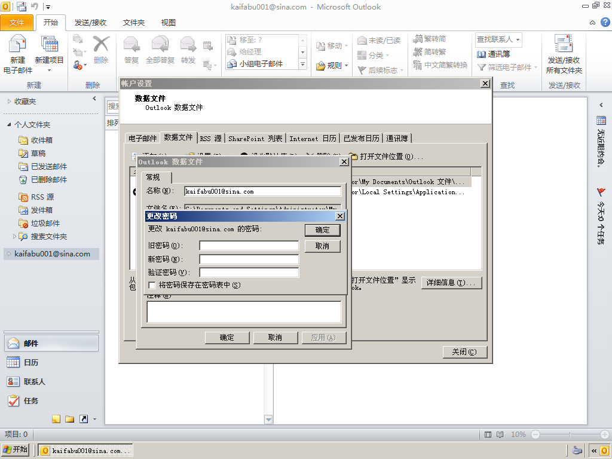This screenshot has width=612, height=459.
Task: Switch to Tasks (任务) navigation
Action: [x=51, y=401]
